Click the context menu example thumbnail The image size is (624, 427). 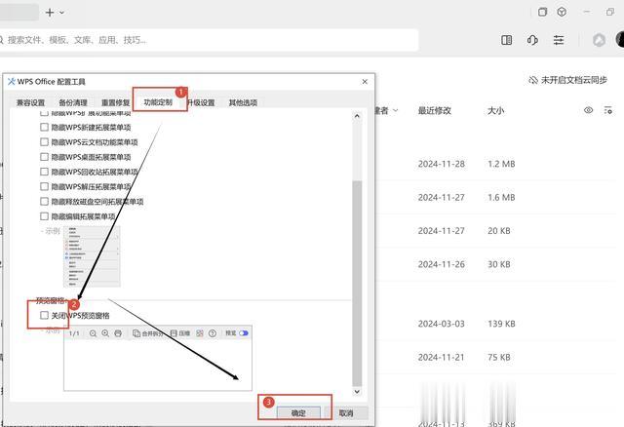[92, 256]
